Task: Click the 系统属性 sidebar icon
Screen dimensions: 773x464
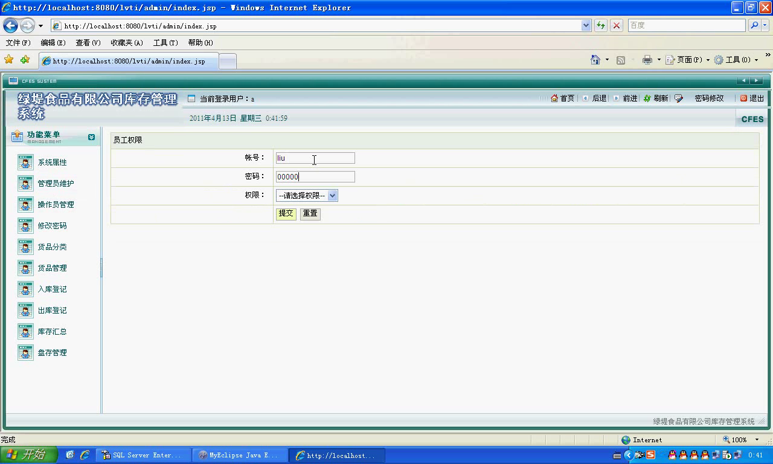Action: pos(25,163)
